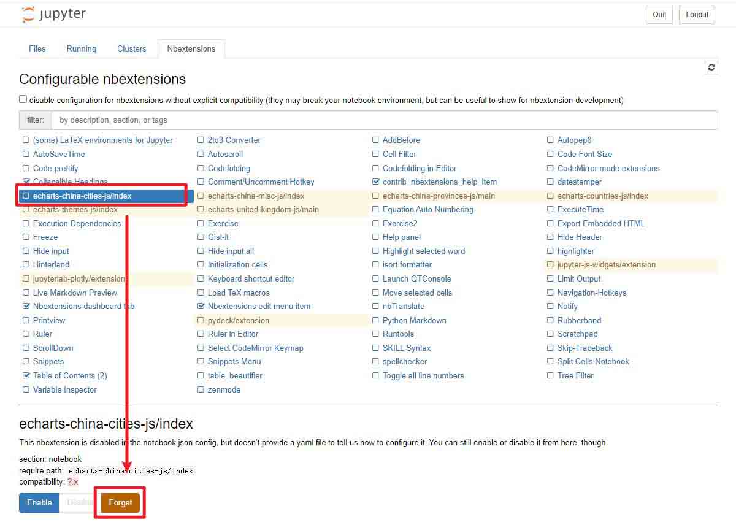Uncheck Nbextensions edit menu item

[x=201, y=306]
